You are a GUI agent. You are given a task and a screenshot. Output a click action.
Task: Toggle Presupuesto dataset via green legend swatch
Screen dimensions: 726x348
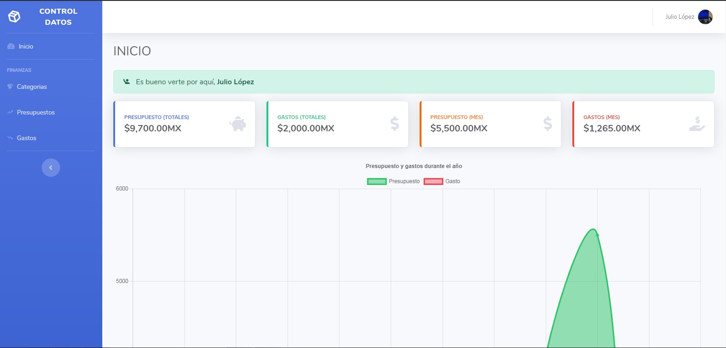[377, 181]
